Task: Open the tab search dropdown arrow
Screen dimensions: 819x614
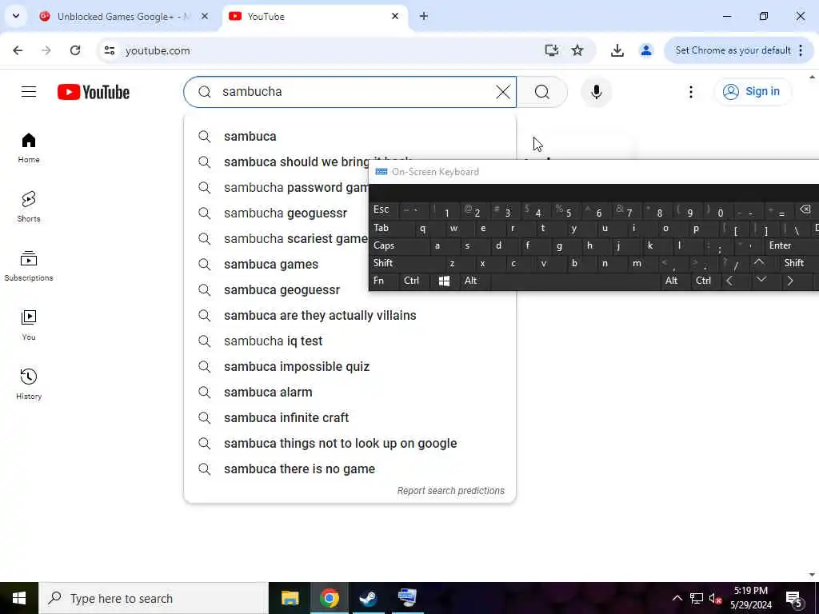Action: click(x=16, y=16)
